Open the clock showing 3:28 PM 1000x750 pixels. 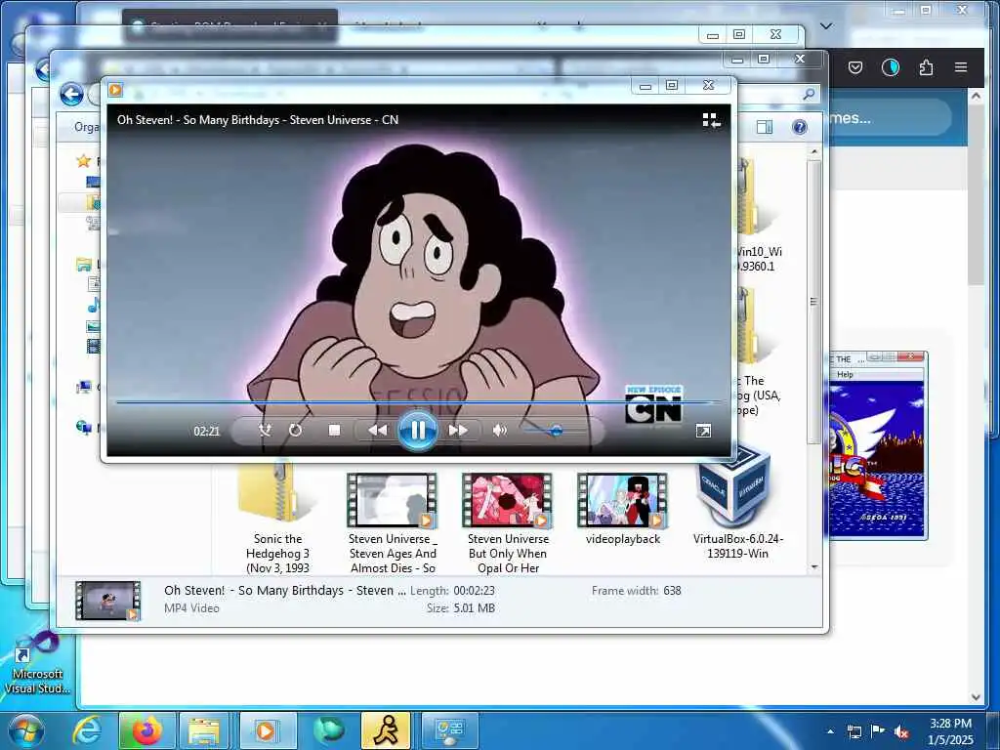[950, 731]
